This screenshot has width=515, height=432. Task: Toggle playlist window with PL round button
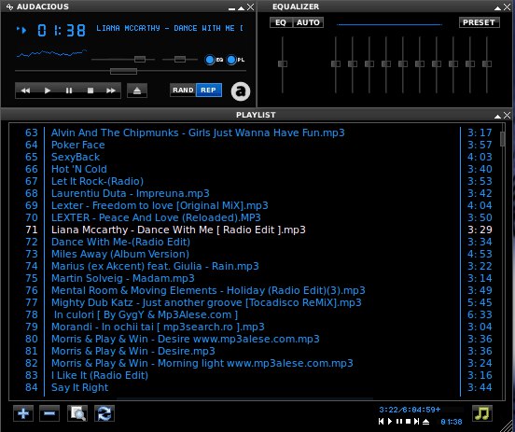[x=231, y=60]
